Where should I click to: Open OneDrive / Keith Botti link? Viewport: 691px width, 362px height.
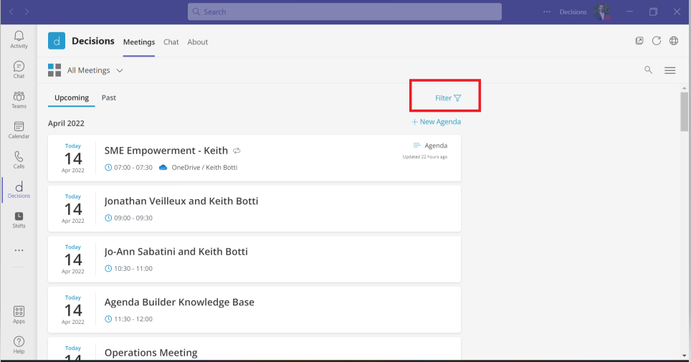[204, 168]
